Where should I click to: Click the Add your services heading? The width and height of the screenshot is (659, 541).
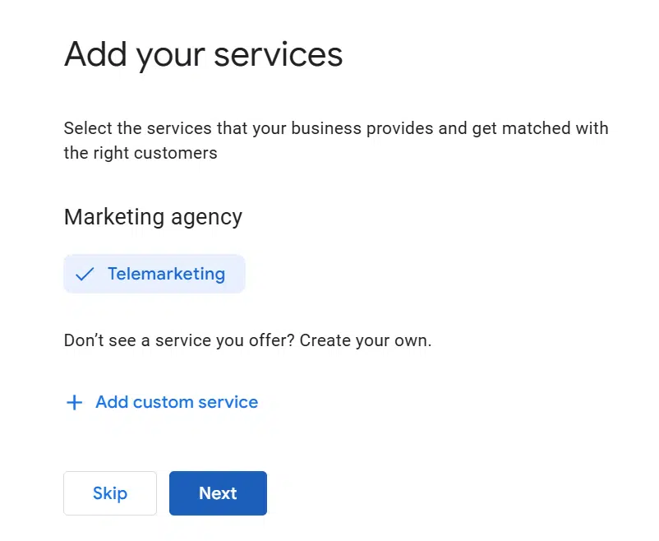pyautogui.click(x=204, y=55)
